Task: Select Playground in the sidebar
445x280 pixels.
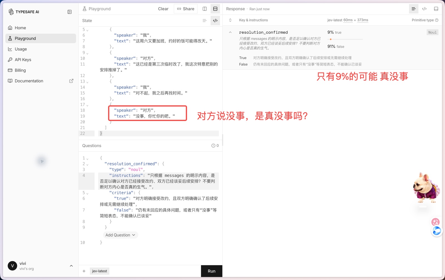Action: coord(41,38)
